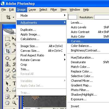Apply Desaturate
Image resolution: width=109 pixels, height=109 pixels.
(88, 62)
